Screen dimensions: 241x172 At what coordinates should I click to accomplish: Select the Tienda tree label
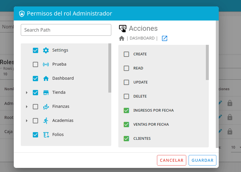tap(59, 92)
